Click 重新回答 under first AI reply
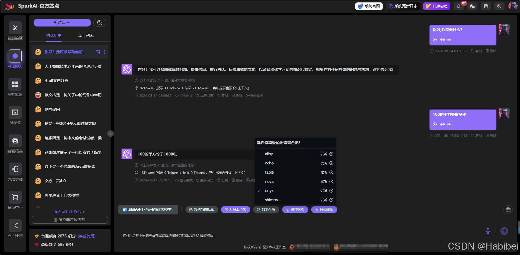The image size is (520, 255). 205,96
